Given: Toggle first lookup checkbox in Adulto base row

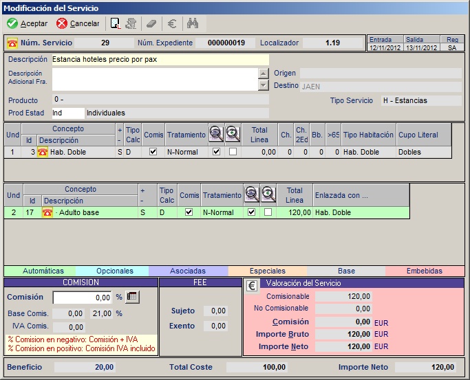Looking at the screenshot, I should point(252,212).
